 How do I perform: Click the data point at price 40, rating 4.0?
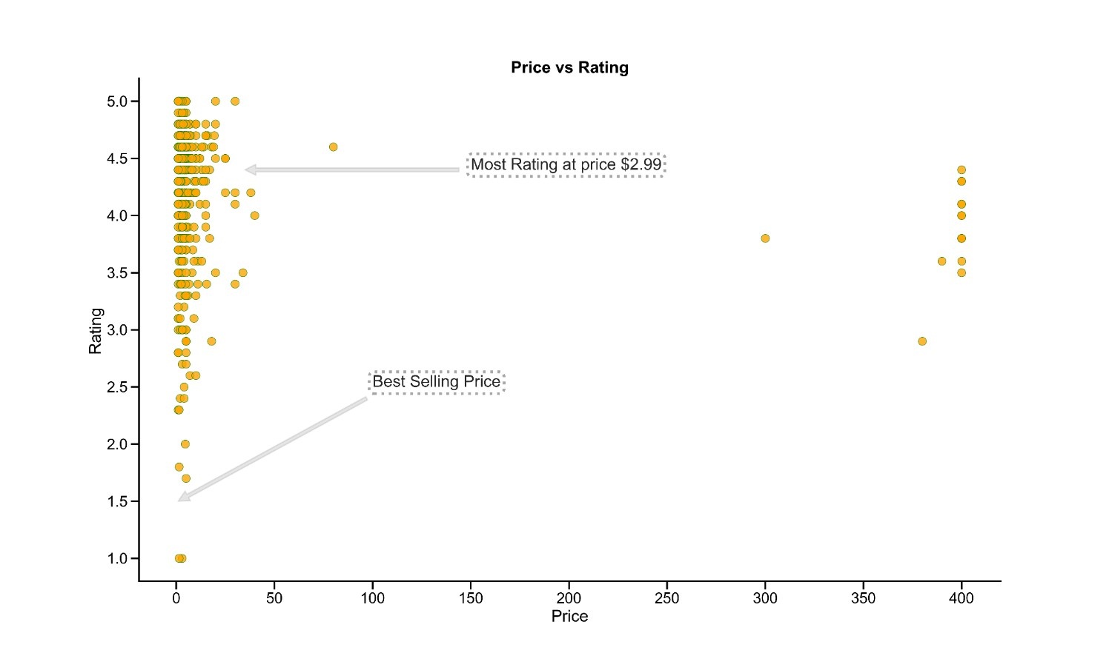pyautogui.click(x=254, y=216)
